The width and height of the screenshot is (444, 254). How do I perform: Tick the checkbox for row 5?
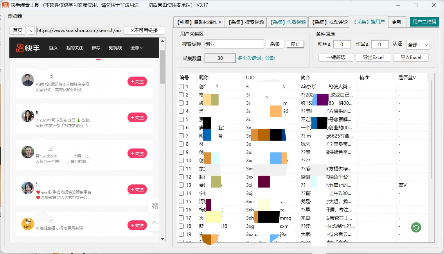181,119
